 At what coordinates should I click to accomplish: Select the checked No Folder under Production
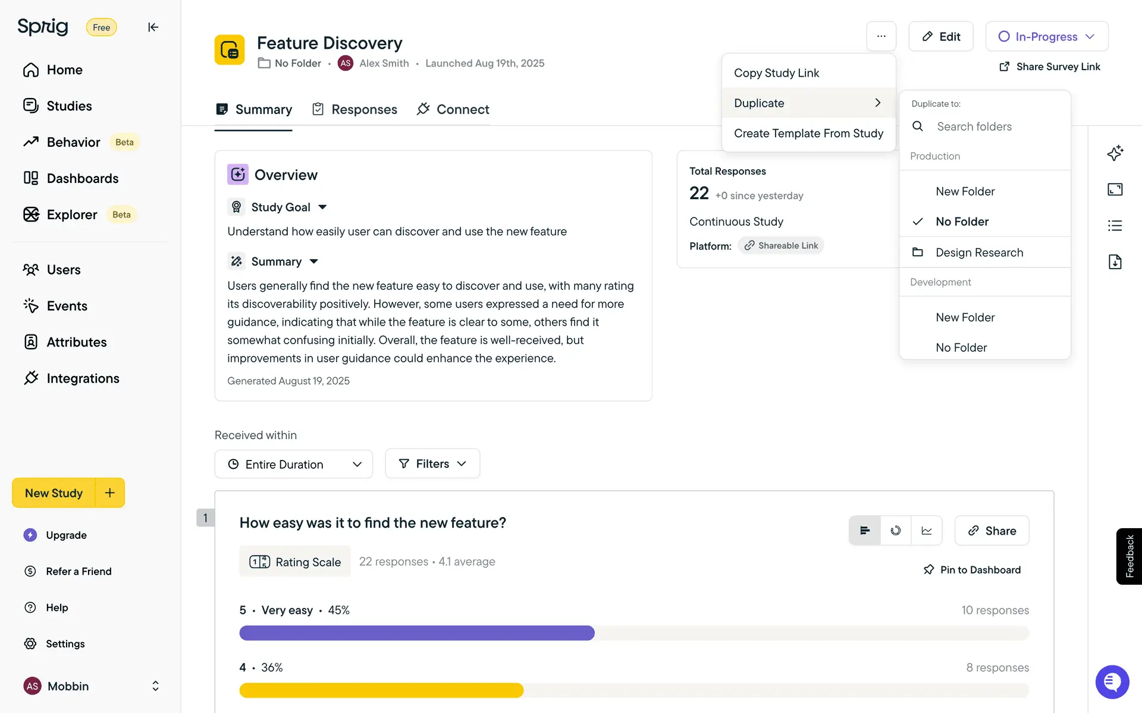click(x=962, y=222)
